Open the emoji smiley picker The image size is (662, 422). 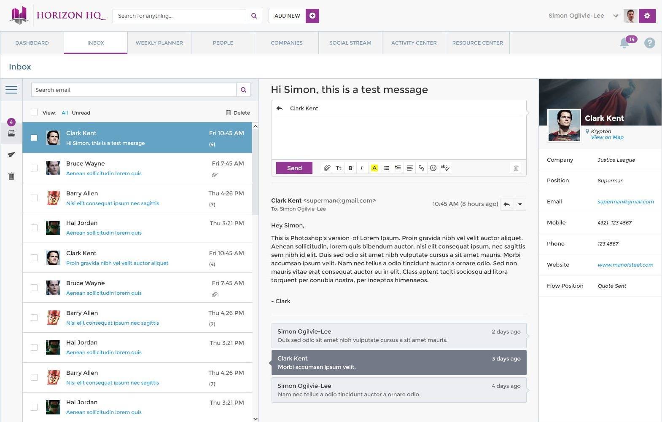(433, 168)
